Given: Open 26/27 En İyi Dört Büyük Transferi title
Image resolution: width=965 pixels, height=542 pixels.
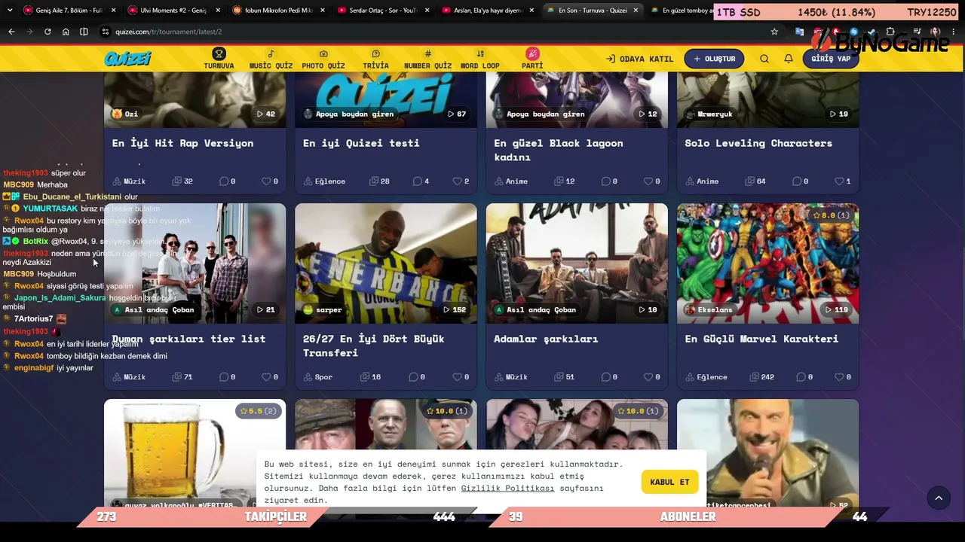Looking at the screenshot, I should point(374,346).
